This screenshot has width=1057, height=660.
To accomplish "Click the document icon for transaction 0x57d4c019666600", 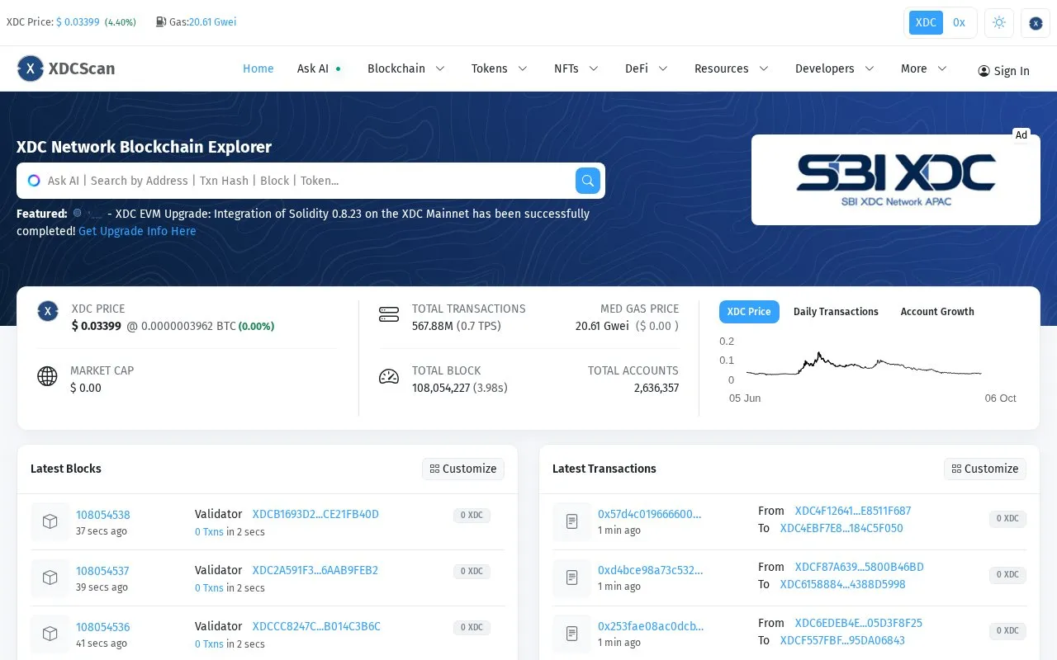I will [572, 521].
